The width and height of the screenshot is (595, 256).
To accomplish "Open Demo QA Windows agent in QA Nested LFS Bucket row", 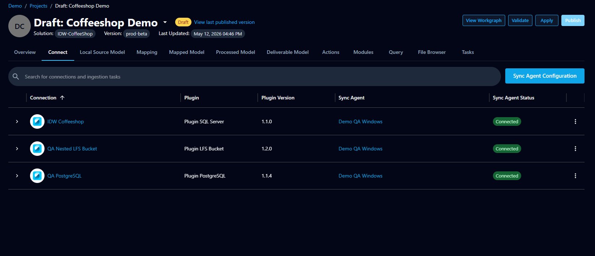I will [360, 149].
